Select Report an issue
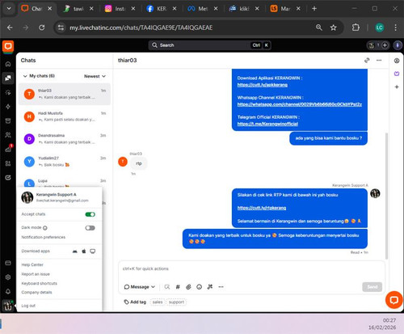 pos(36,274)
